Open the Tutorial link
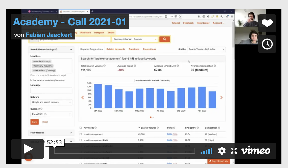This screenshot has width=288, height=168. click(176, 23)
